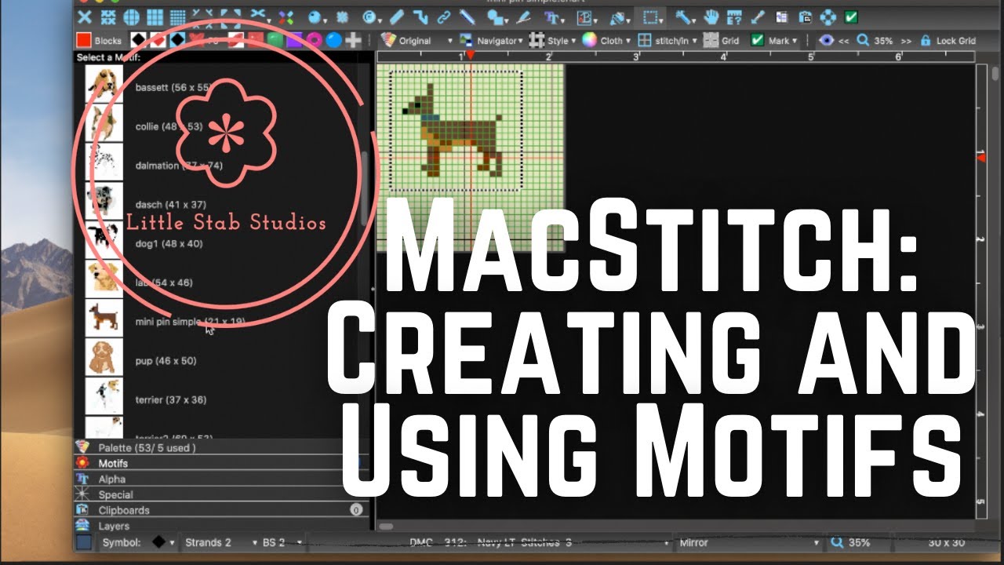Select the pink ring bead icon
Image resolution: width=1004 pixels, height=565 pixels.
pyautogui.click(x=314, y=40)
